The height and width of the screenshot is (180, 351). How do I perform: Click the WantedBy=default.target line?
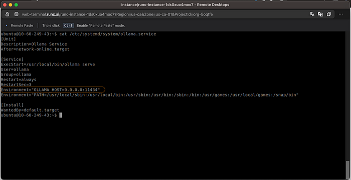click(30, 110)
